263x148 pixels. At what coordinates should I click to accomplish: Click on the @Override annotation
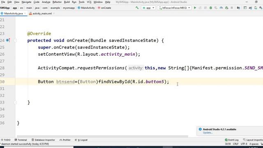pos(39,34)
